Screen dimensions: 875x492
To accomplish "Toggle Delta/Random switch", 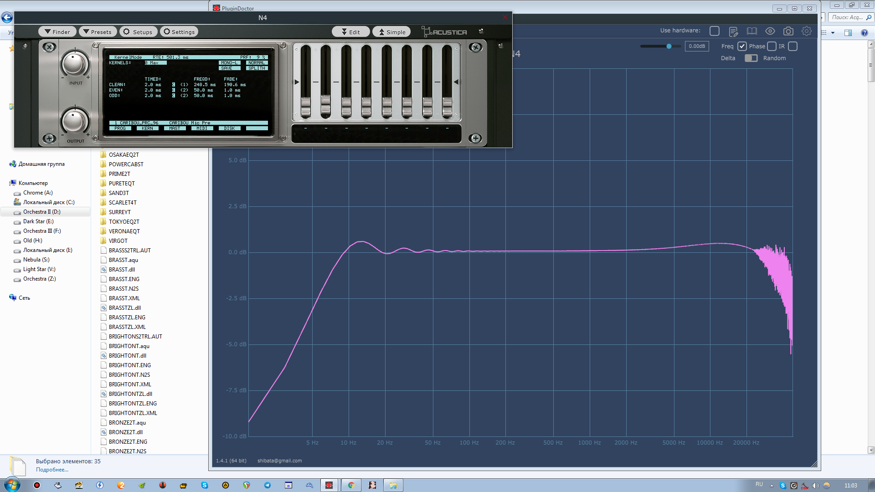I will [x=751, y=58].
